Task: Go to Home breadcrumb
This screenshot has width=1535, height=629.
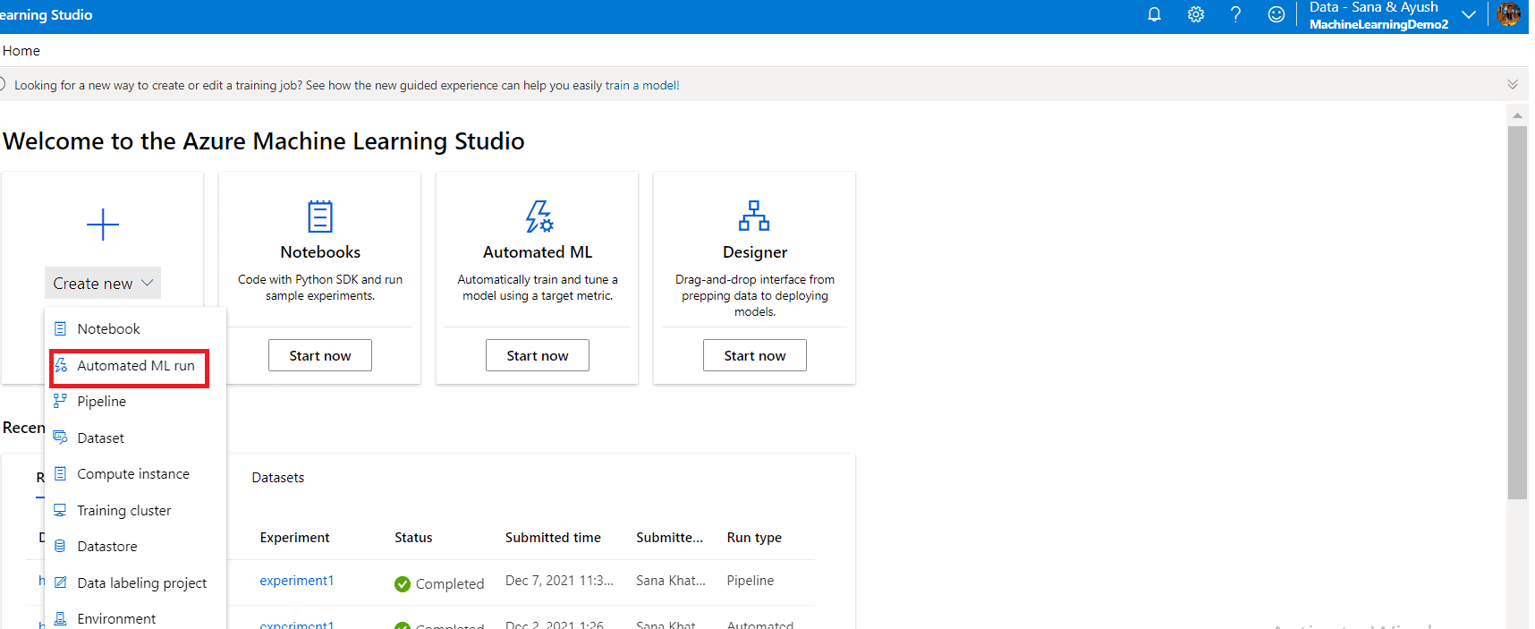Action: [21, 51]
